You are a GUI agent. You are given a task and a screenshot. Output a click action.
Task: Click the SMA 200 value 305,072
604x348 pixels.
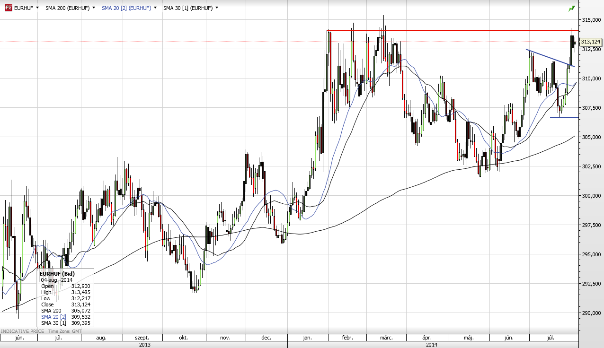pos(80,311)
